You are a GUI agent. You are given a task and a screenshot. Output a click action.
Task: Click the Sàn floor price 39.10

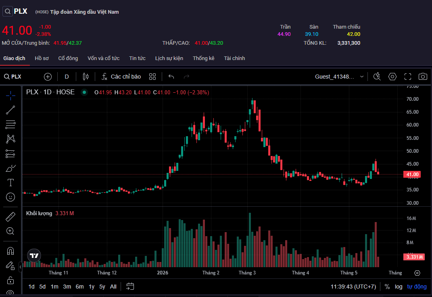[x=312, y=34]
